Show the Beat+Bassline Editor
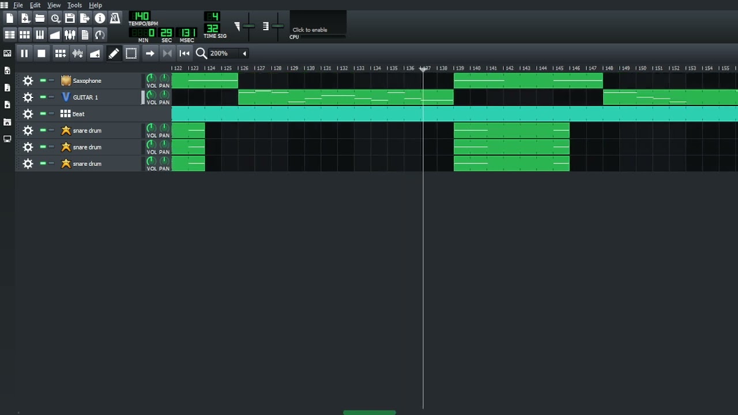738x415 pixels. point(25,35)
